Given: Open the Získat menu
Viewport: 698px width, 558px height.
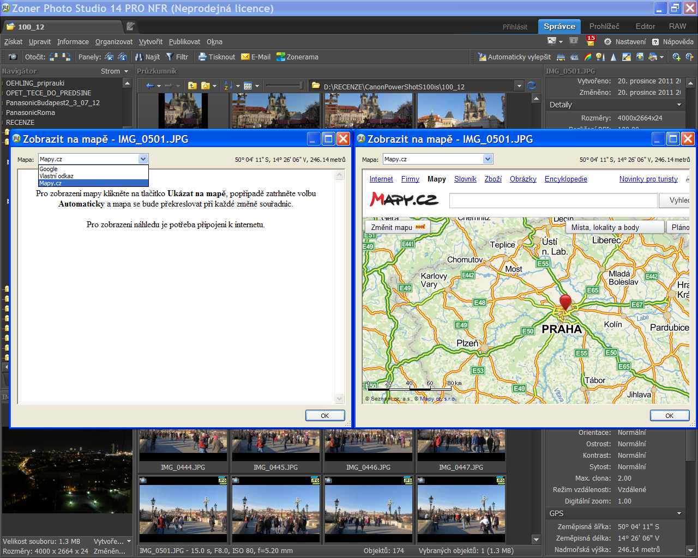Looking at the screenshot, I should 13,41.
